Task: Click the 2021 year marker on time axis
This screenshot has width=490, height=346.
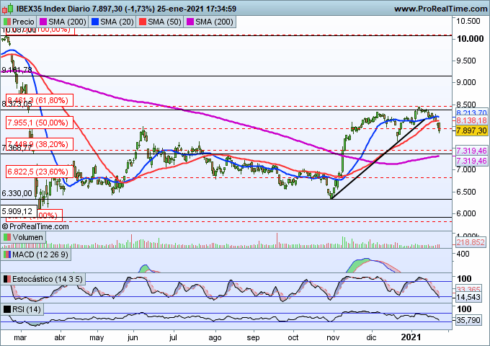Action: pyautogui.click(x=411, y=337)
